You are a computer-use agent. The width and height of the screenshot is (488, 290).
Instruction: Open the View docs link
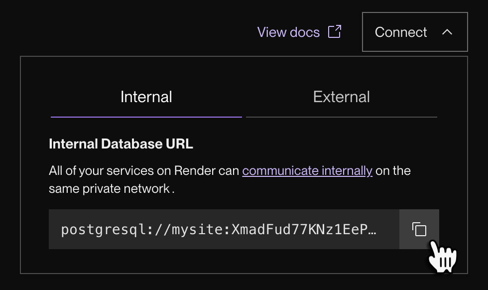288,31
